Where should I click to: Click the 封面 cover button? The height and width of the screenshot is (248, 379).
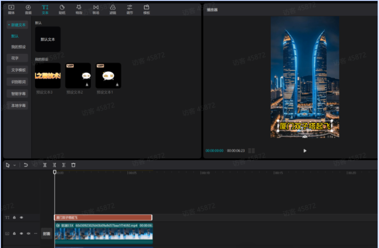(46, 233)
